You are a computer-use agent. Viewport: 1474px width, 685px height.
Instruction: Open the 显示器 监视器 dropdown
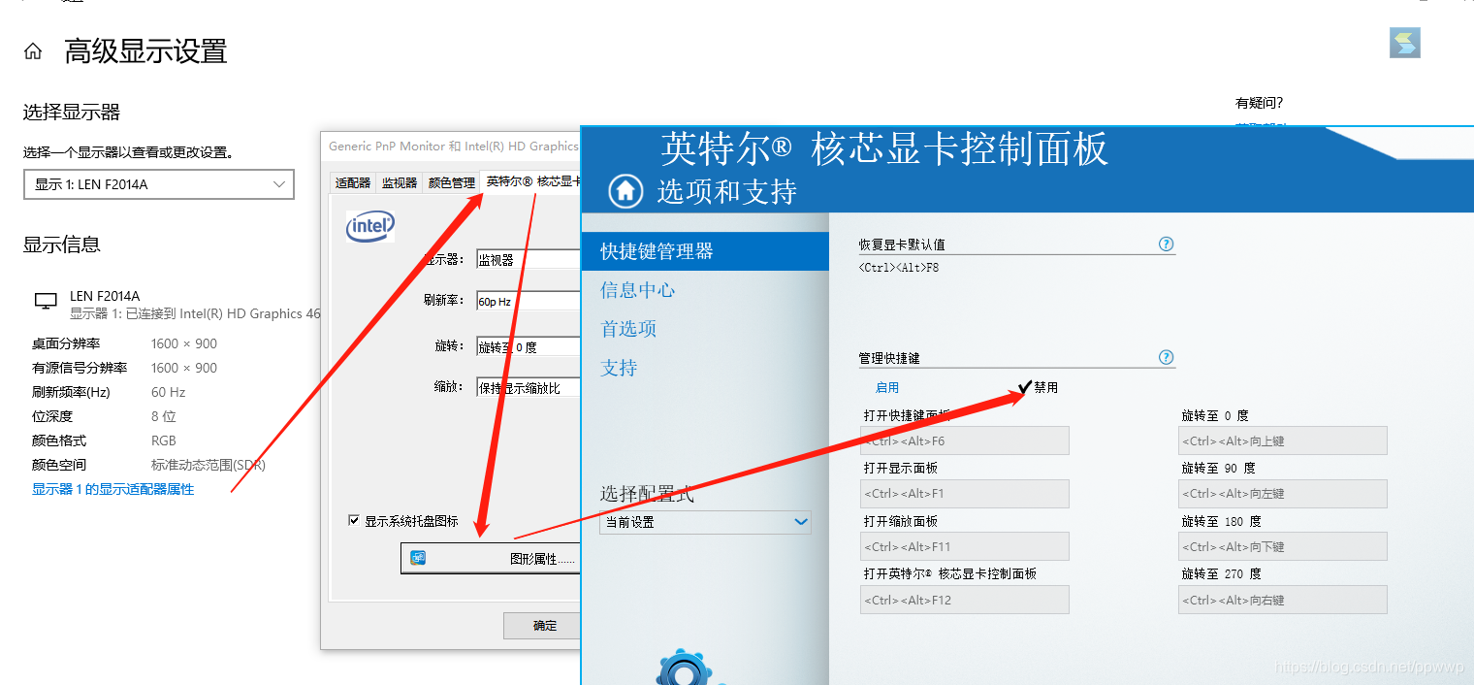529,260
